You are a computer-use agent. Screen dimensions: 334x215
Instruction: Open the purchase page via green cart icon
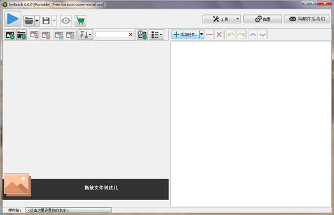pyautogui.click(x=80, y=21)
